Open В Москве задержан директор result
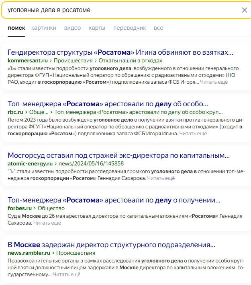 [111, 245]
